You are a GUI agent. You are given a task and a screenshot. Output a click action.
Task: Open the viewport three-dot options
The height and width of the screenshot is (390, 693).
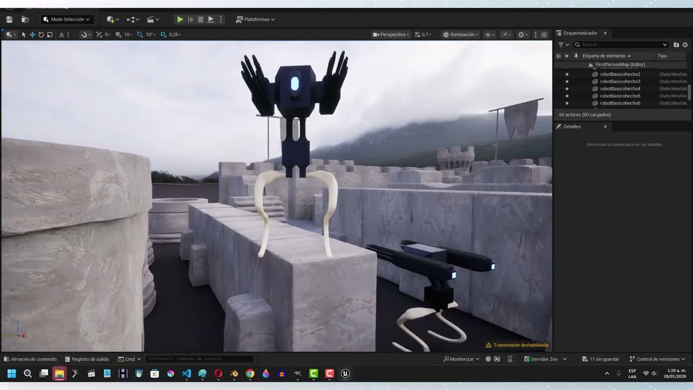click(x=535, y=35)
